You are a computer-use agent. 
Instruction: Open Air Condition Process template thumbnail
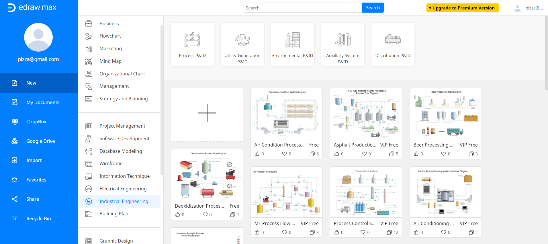click(287, 114)
